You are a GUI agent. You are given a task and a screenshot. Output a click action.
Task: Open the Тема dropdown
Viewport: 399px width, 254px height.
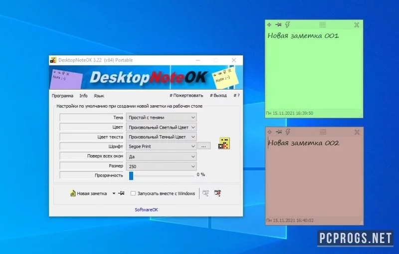(161, 117)
